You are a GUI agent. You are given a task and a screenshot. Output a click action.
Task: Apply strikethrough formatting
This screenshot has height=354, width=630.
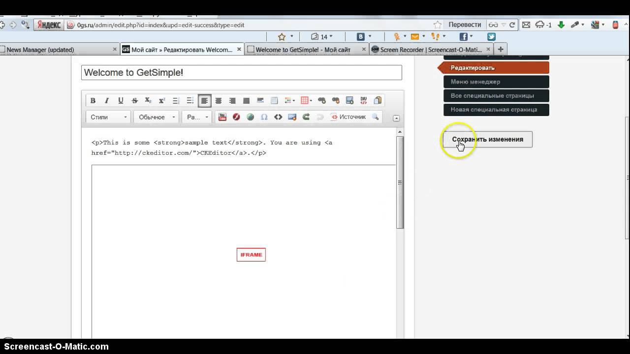[x=134, y=101]
